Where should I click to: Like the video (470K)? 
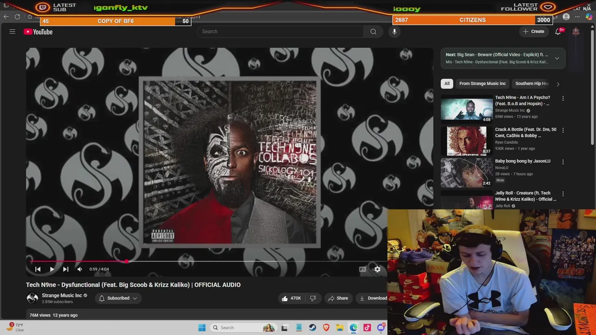pyautogui.click(x=291, y=298)
